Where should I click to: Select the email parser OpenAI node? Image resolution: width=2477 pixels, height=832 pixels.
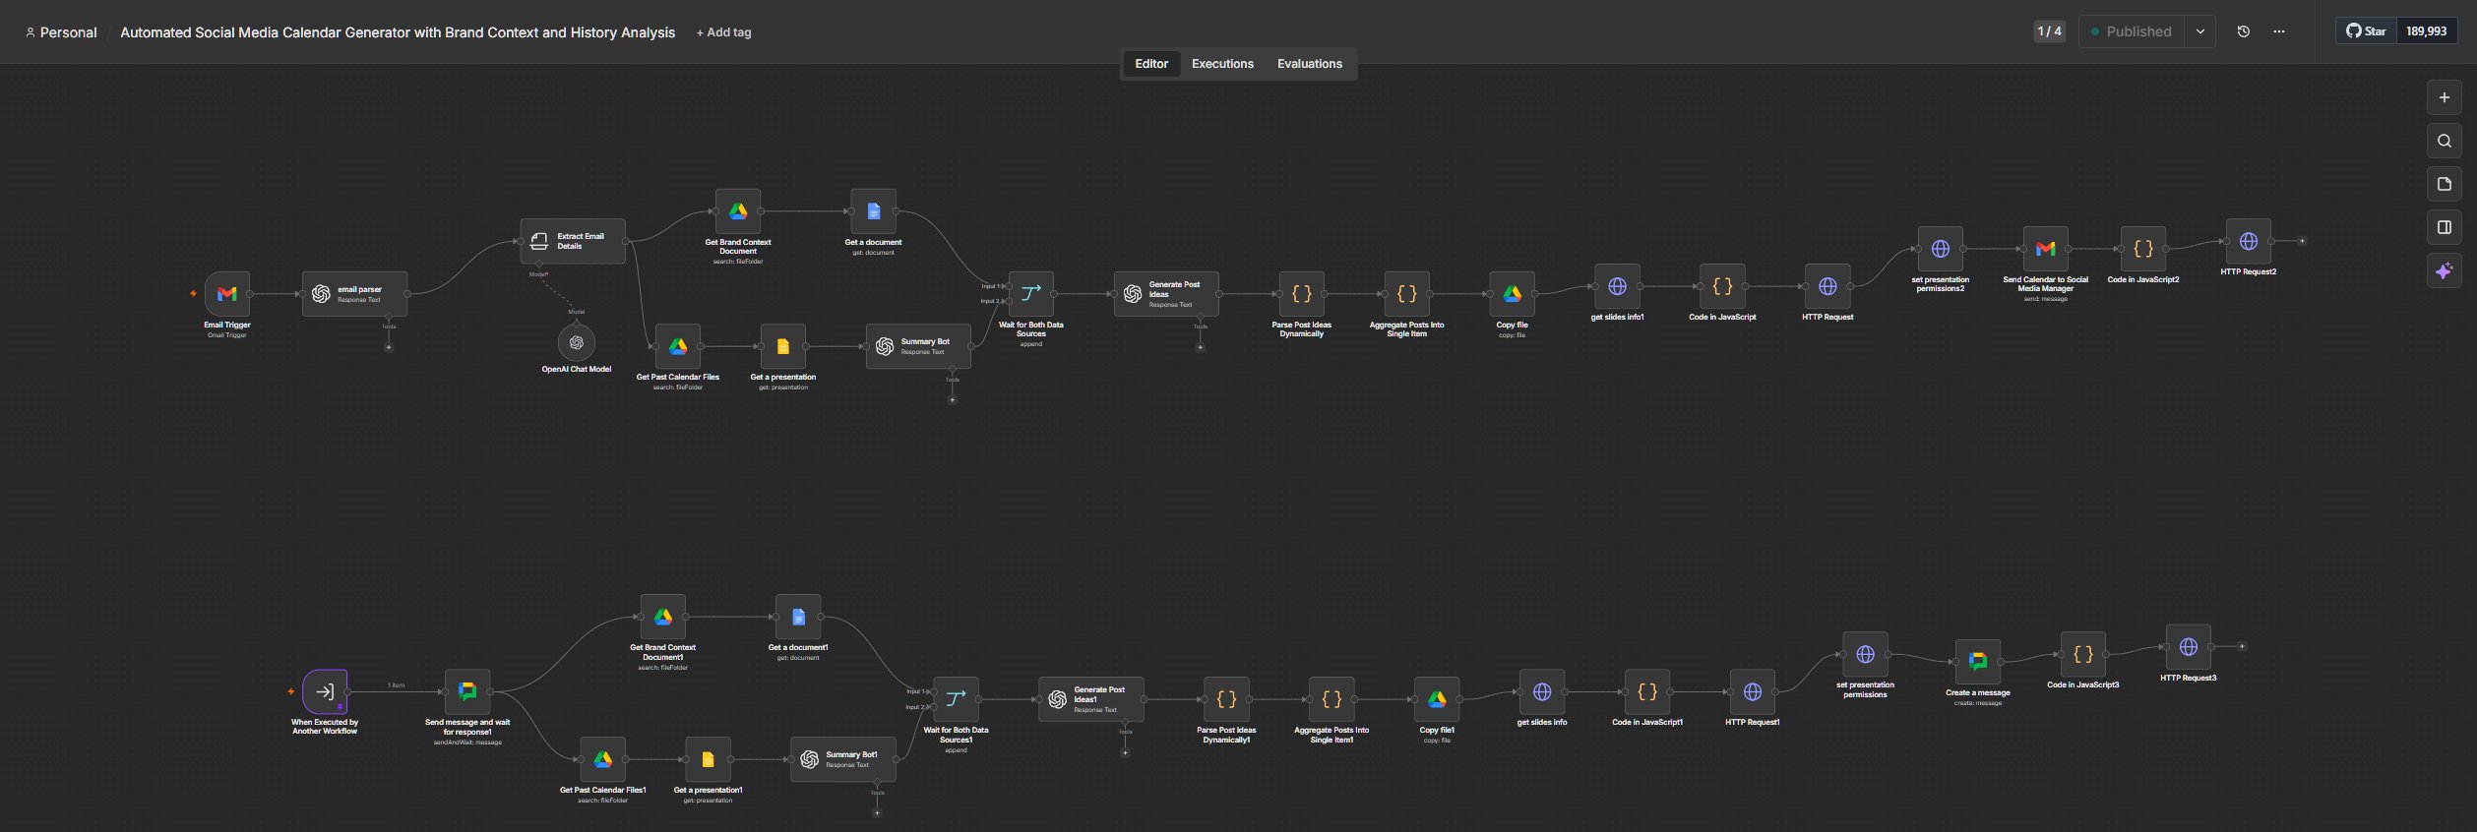point(354,293)
